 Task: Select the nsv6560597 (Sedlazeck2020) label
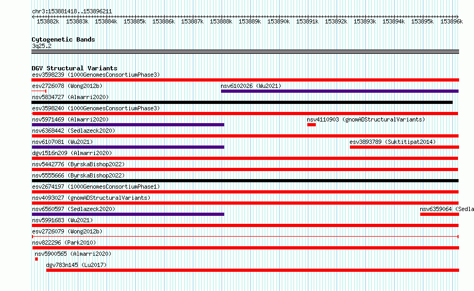[73, 209]
